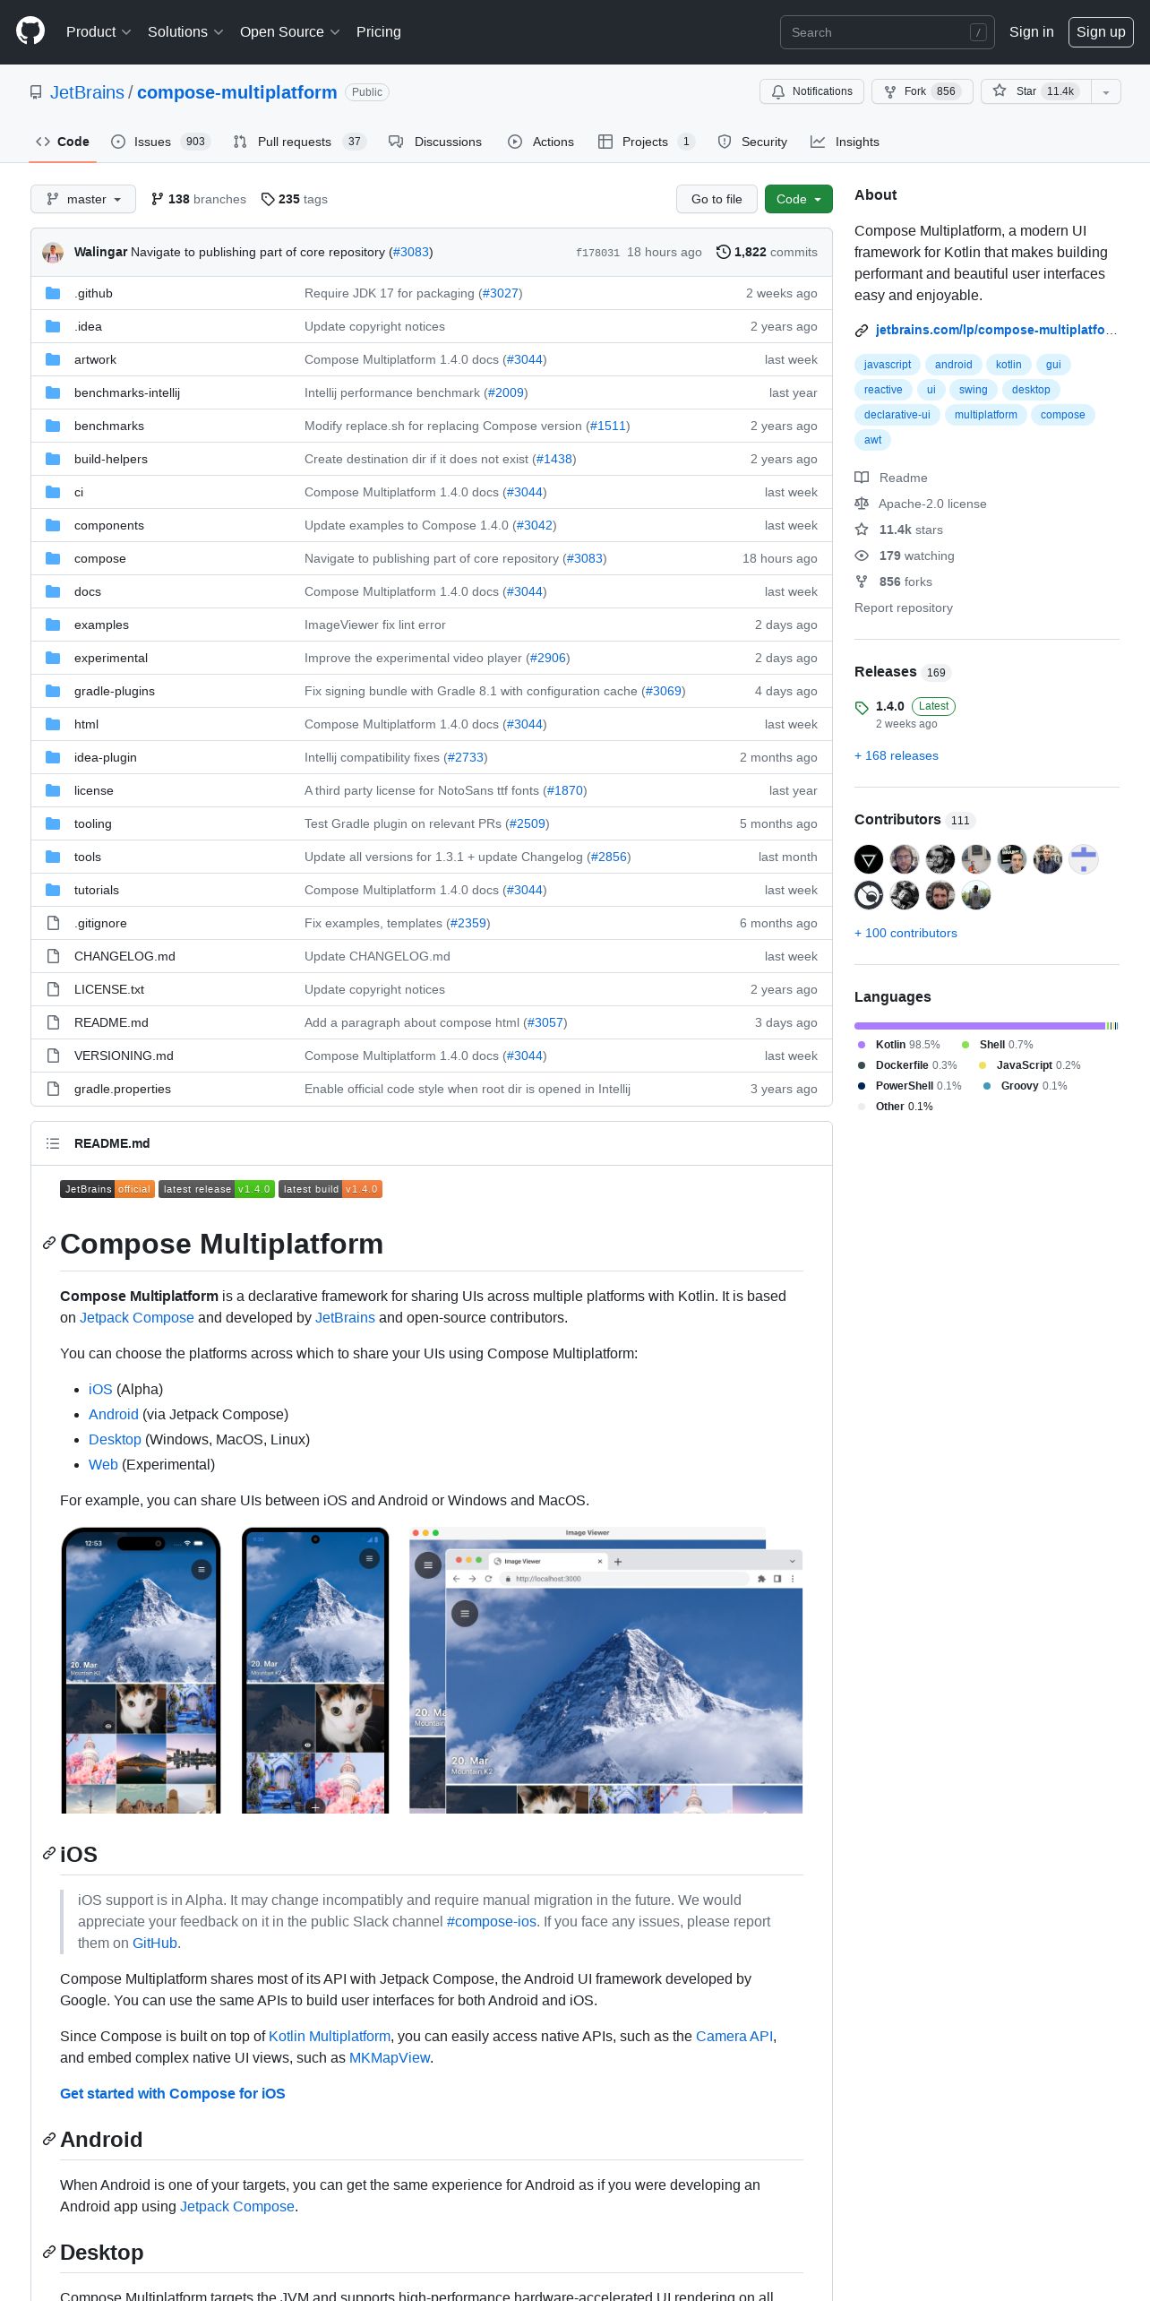Image resolution: width=1150 pixels, height=2301 pixels.
Task: Select the kotlin topic tag
Action: pos(1008,365)
